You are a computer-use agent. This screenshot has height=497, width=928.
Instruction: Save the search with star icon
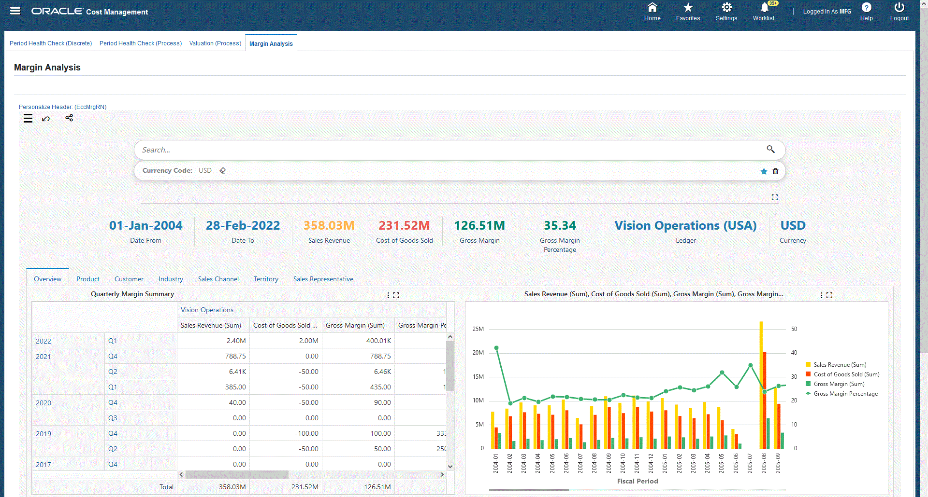coord(764,171)
